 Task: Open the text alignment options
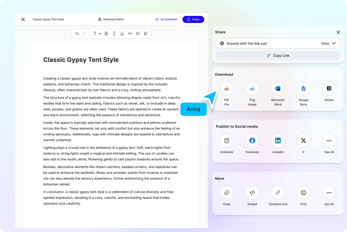[x=146, y=33]
